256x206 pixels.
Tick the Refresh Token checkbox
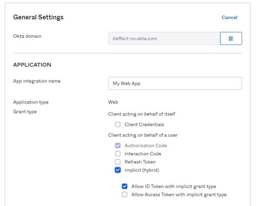pos(118,162)
